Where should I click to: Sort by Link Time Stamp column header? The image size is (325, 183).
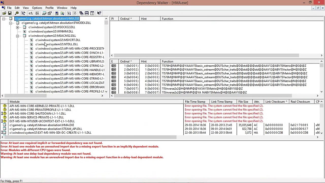point(223,102)
